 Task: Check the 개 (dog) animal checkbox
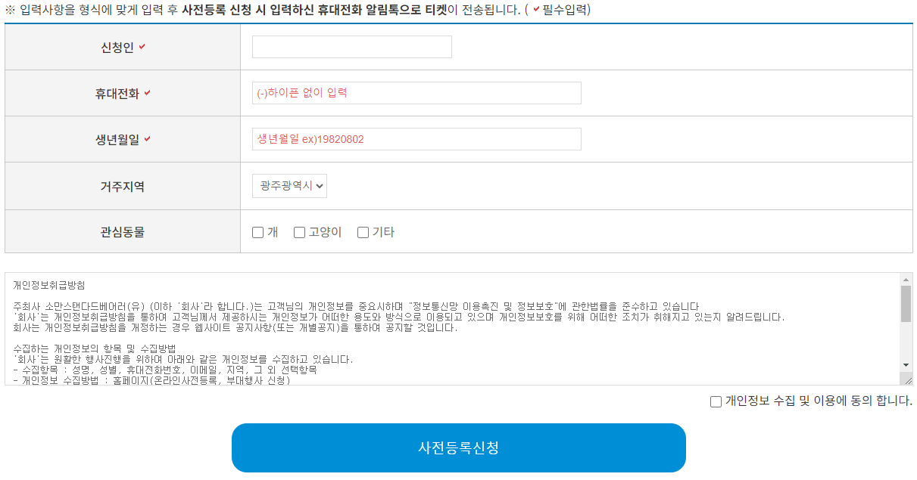(x=257, y=232)
